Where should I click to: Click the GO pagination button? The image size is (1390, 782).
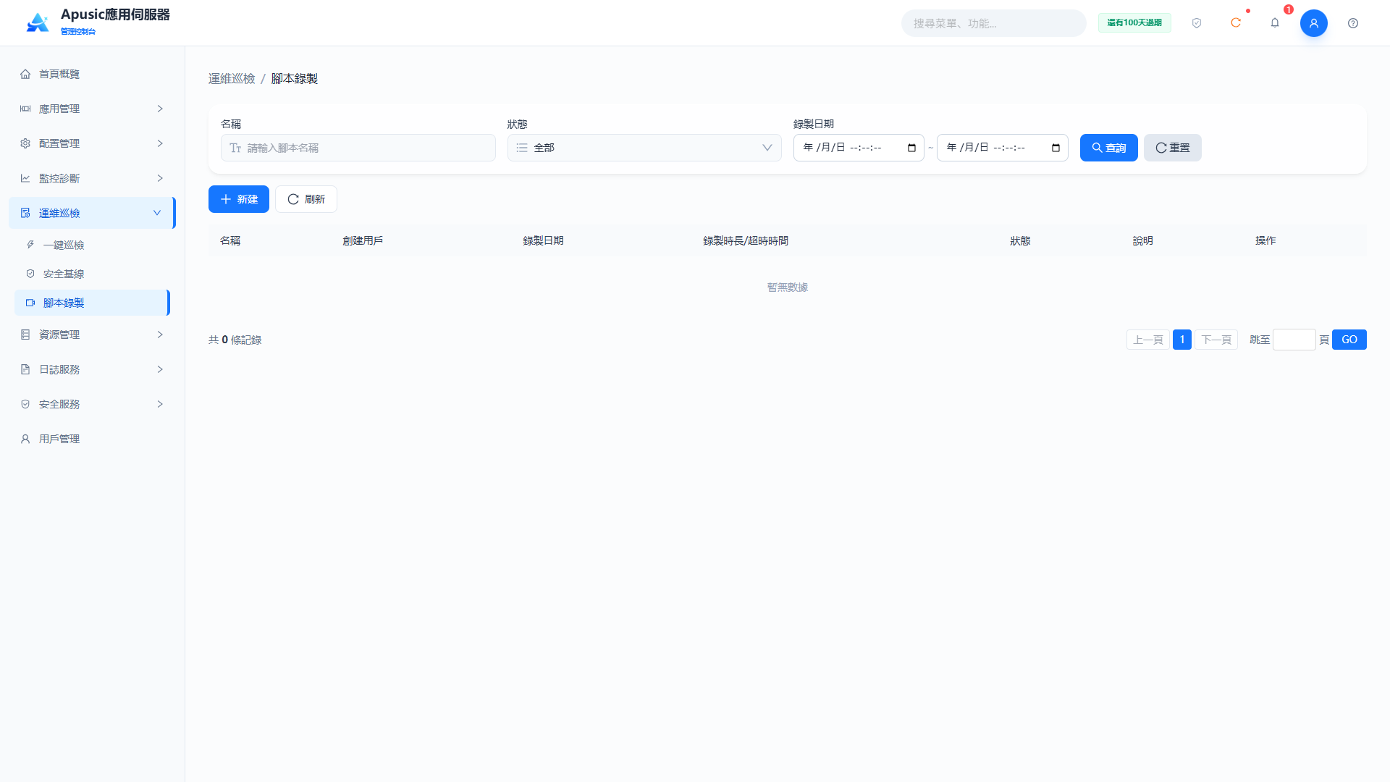1349,340
